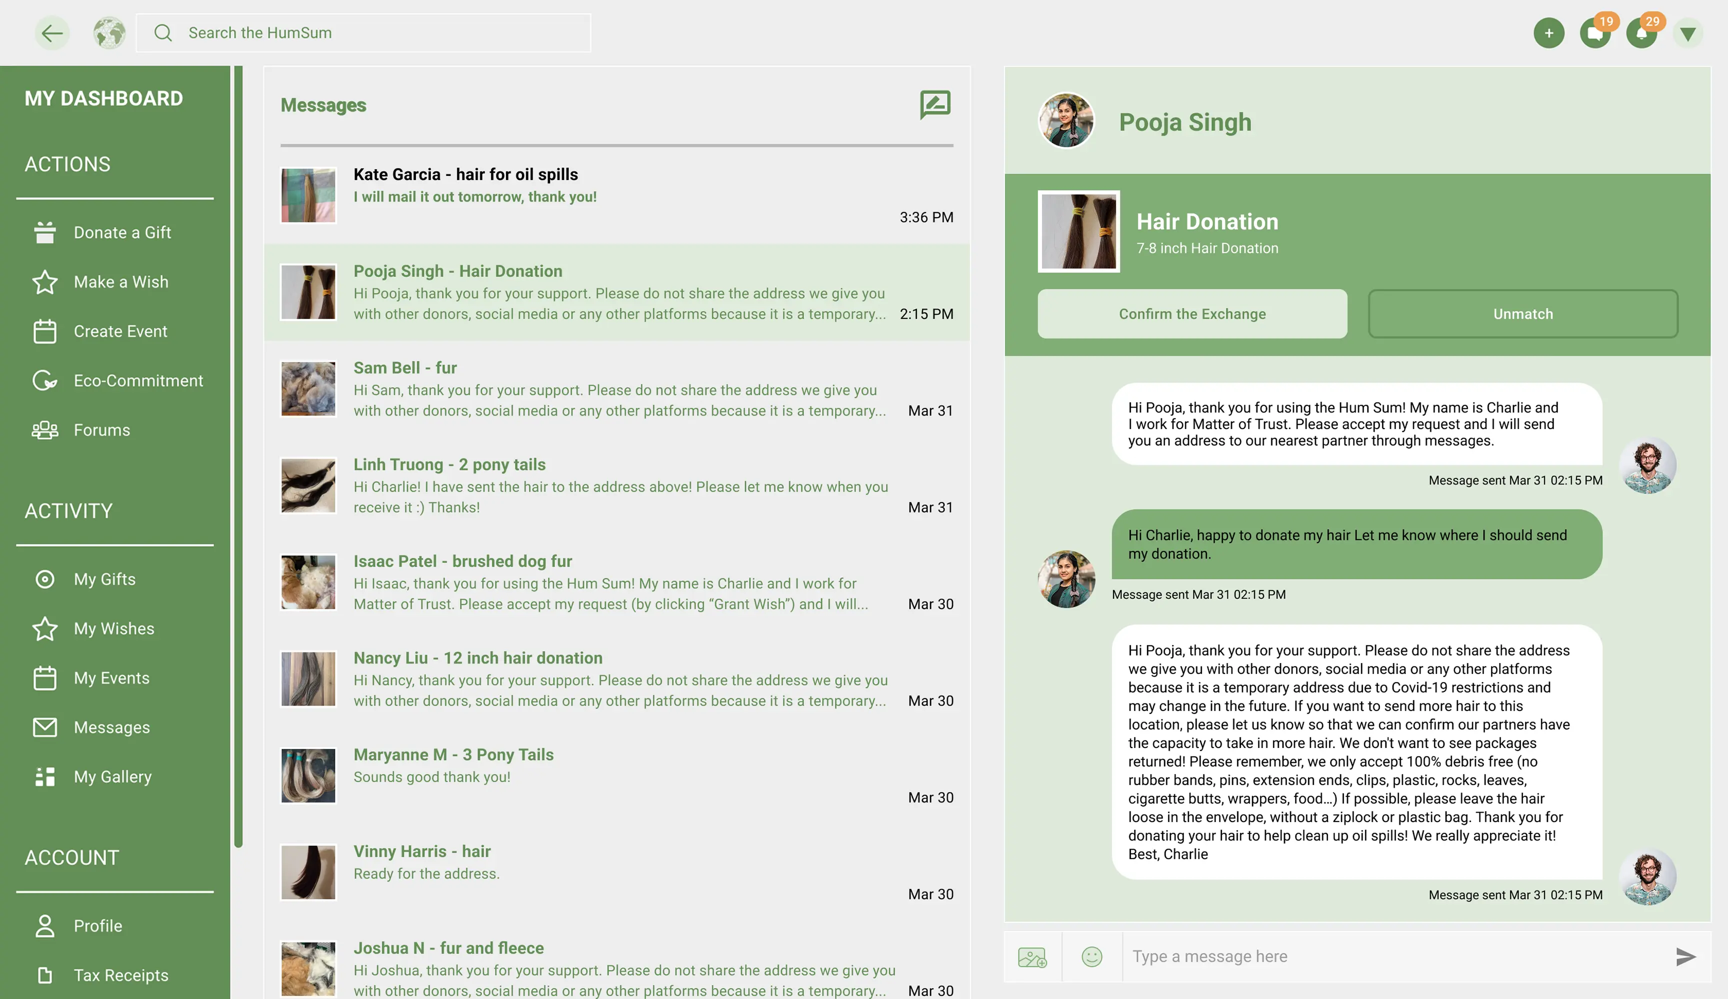Open Vinny Harris hair conversation
The width and height of the screenshot is (1728, 999).
(x=616, y=872)
